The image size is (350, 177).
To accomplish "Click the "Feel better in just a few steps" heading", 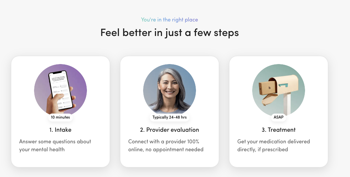I will [x=170, y=33].
